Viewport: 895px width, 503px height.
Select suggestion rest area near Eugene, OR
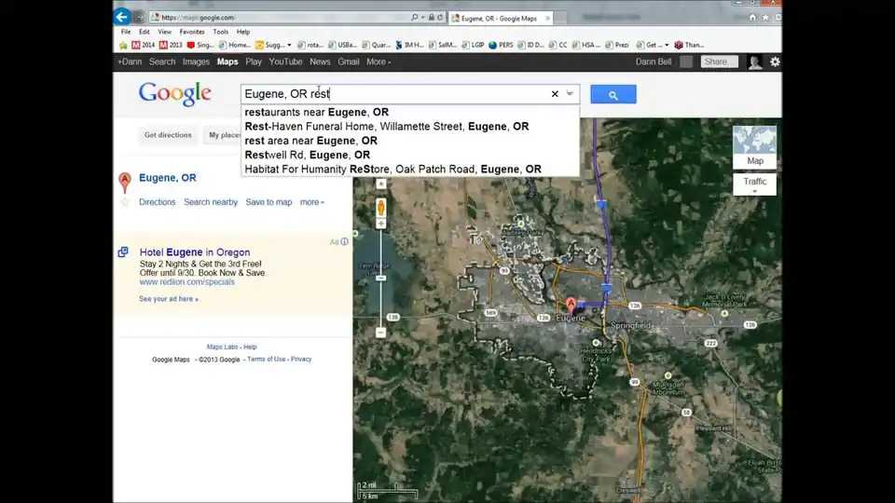click(x=410, y=141)
